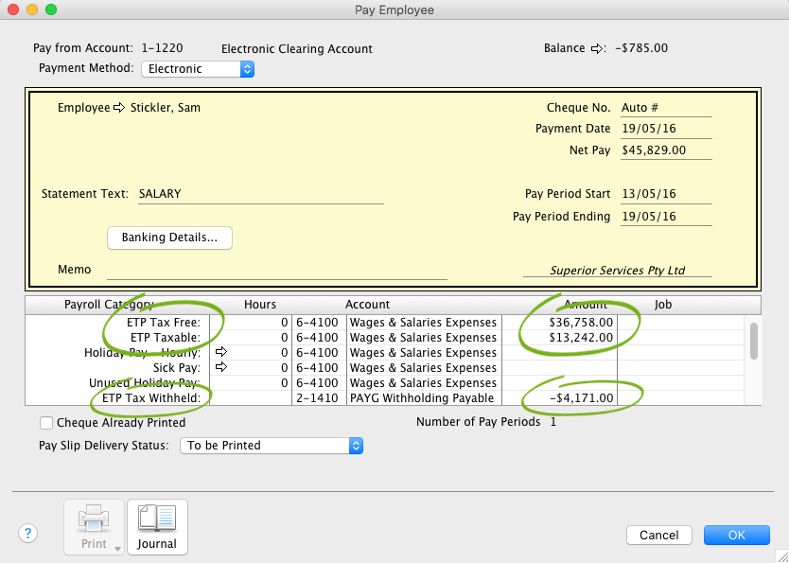Enable Cheque Already Printed checkbox
Viewport: 789px width, 563px height.
pos(46,423)
